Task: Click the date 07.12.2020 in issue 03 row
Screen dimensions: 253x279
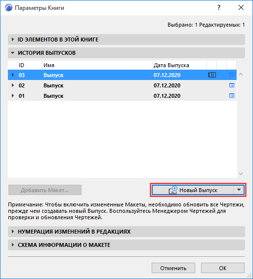Action: coord(167,75)
